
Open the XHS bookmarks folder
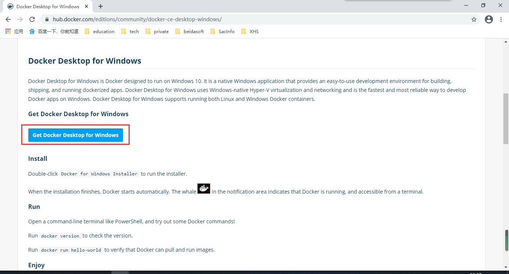point(250,32)
